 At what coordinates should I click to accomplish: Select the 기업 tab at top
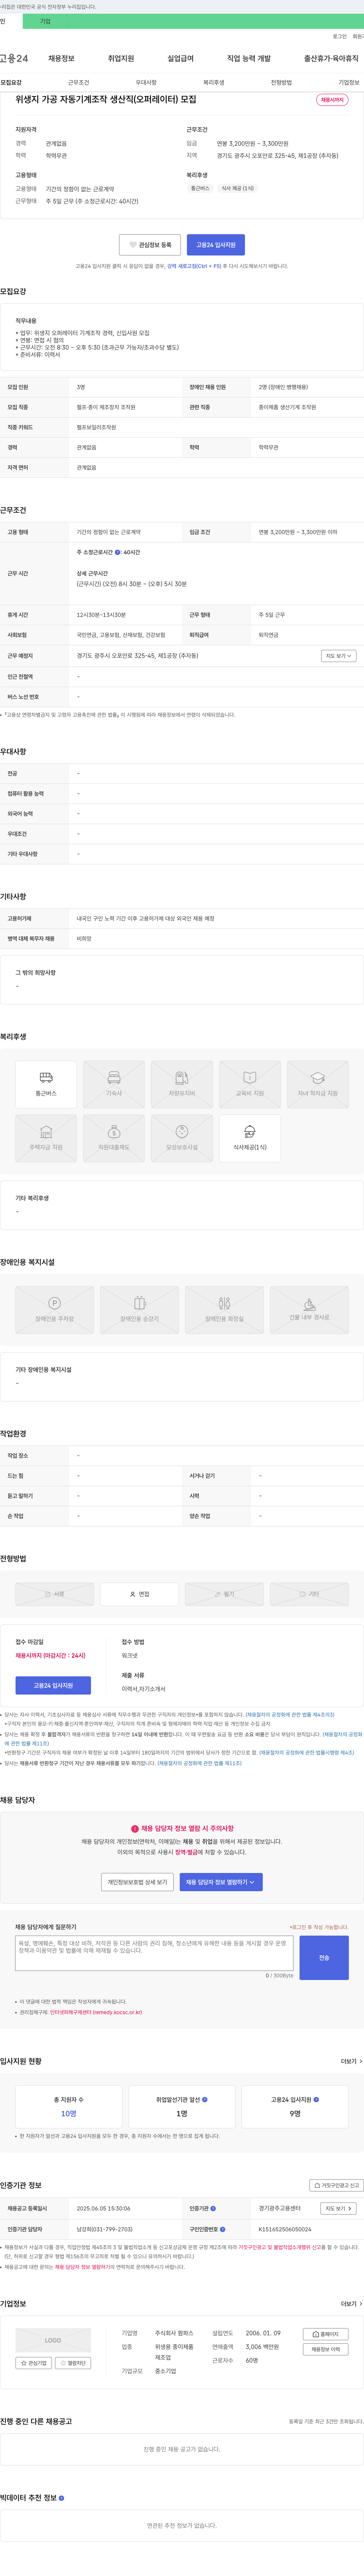pos(45,21)
